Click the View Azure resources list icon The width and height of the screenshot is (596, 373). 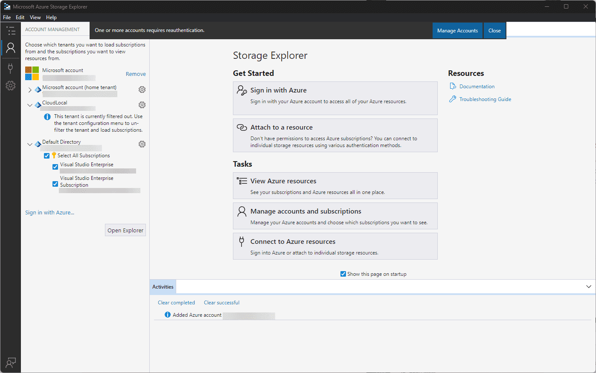(x=242, y=181)
